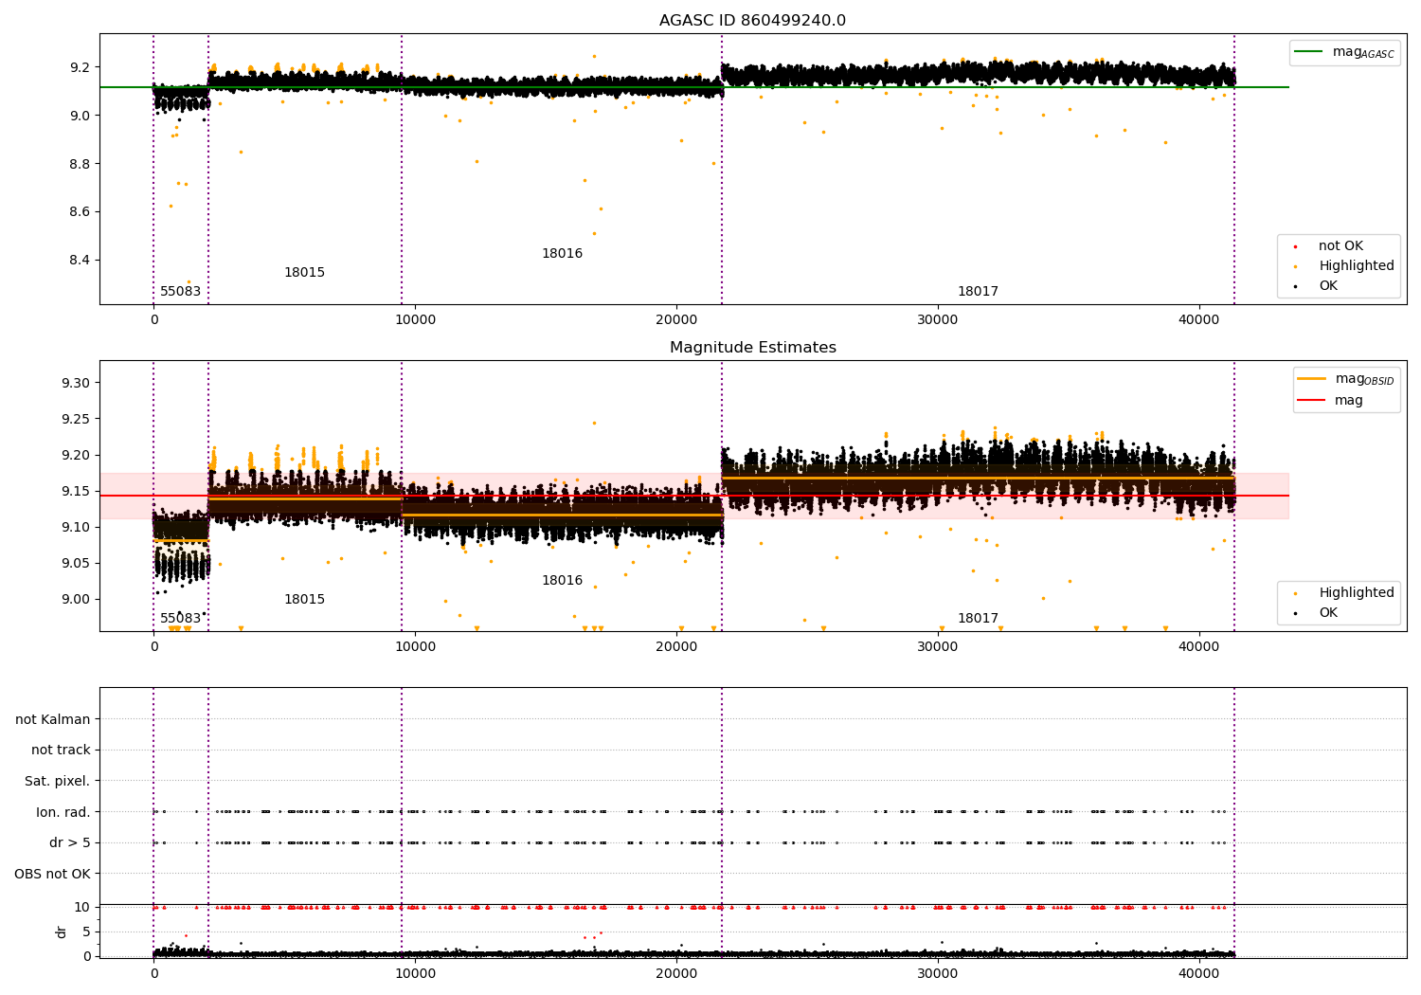Screen dimensions: 1421x995
Task: Click the 'not track' row label
Action: [61, 751]
